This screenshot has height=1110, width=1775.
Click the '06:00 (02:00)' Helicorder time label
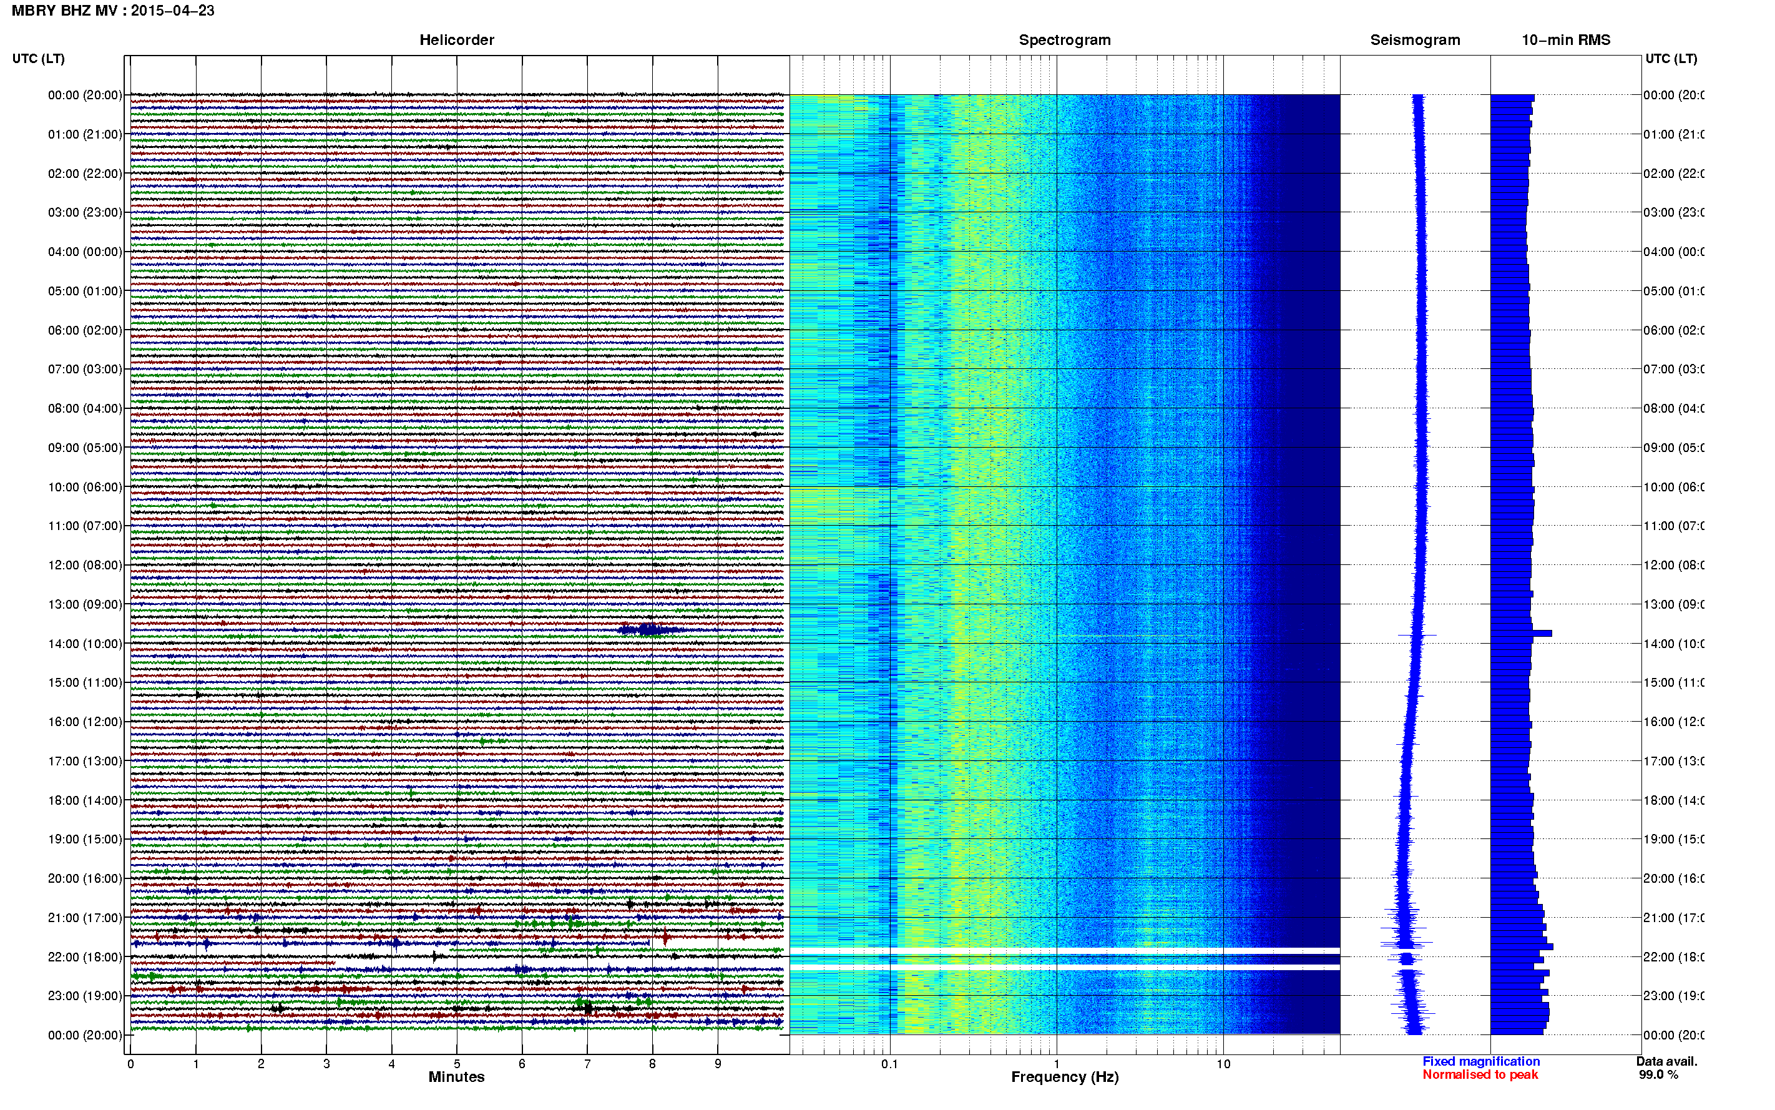[85, 330]
